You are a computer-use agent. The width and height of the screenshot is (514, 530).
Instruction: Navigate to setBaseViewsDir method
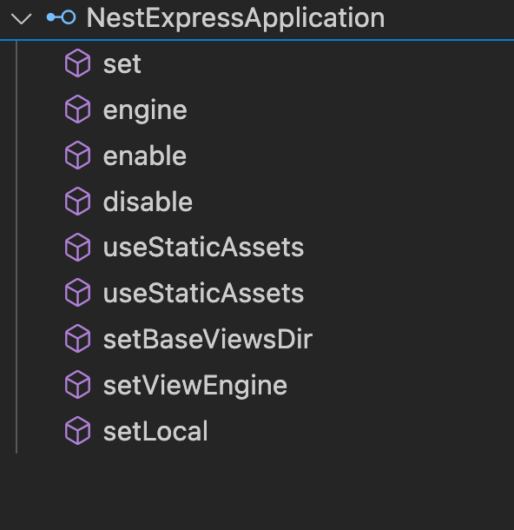[208, 339]
